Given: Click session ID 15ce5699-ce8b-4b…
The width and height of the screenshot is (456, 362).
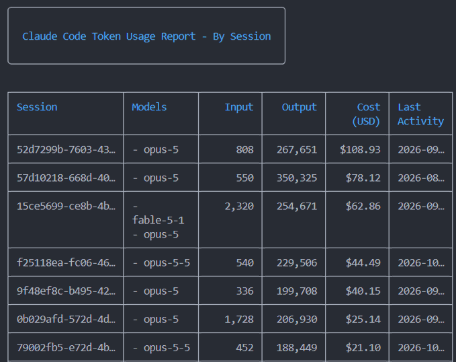Looking at the screenshot, I should (x=66, y=206).
